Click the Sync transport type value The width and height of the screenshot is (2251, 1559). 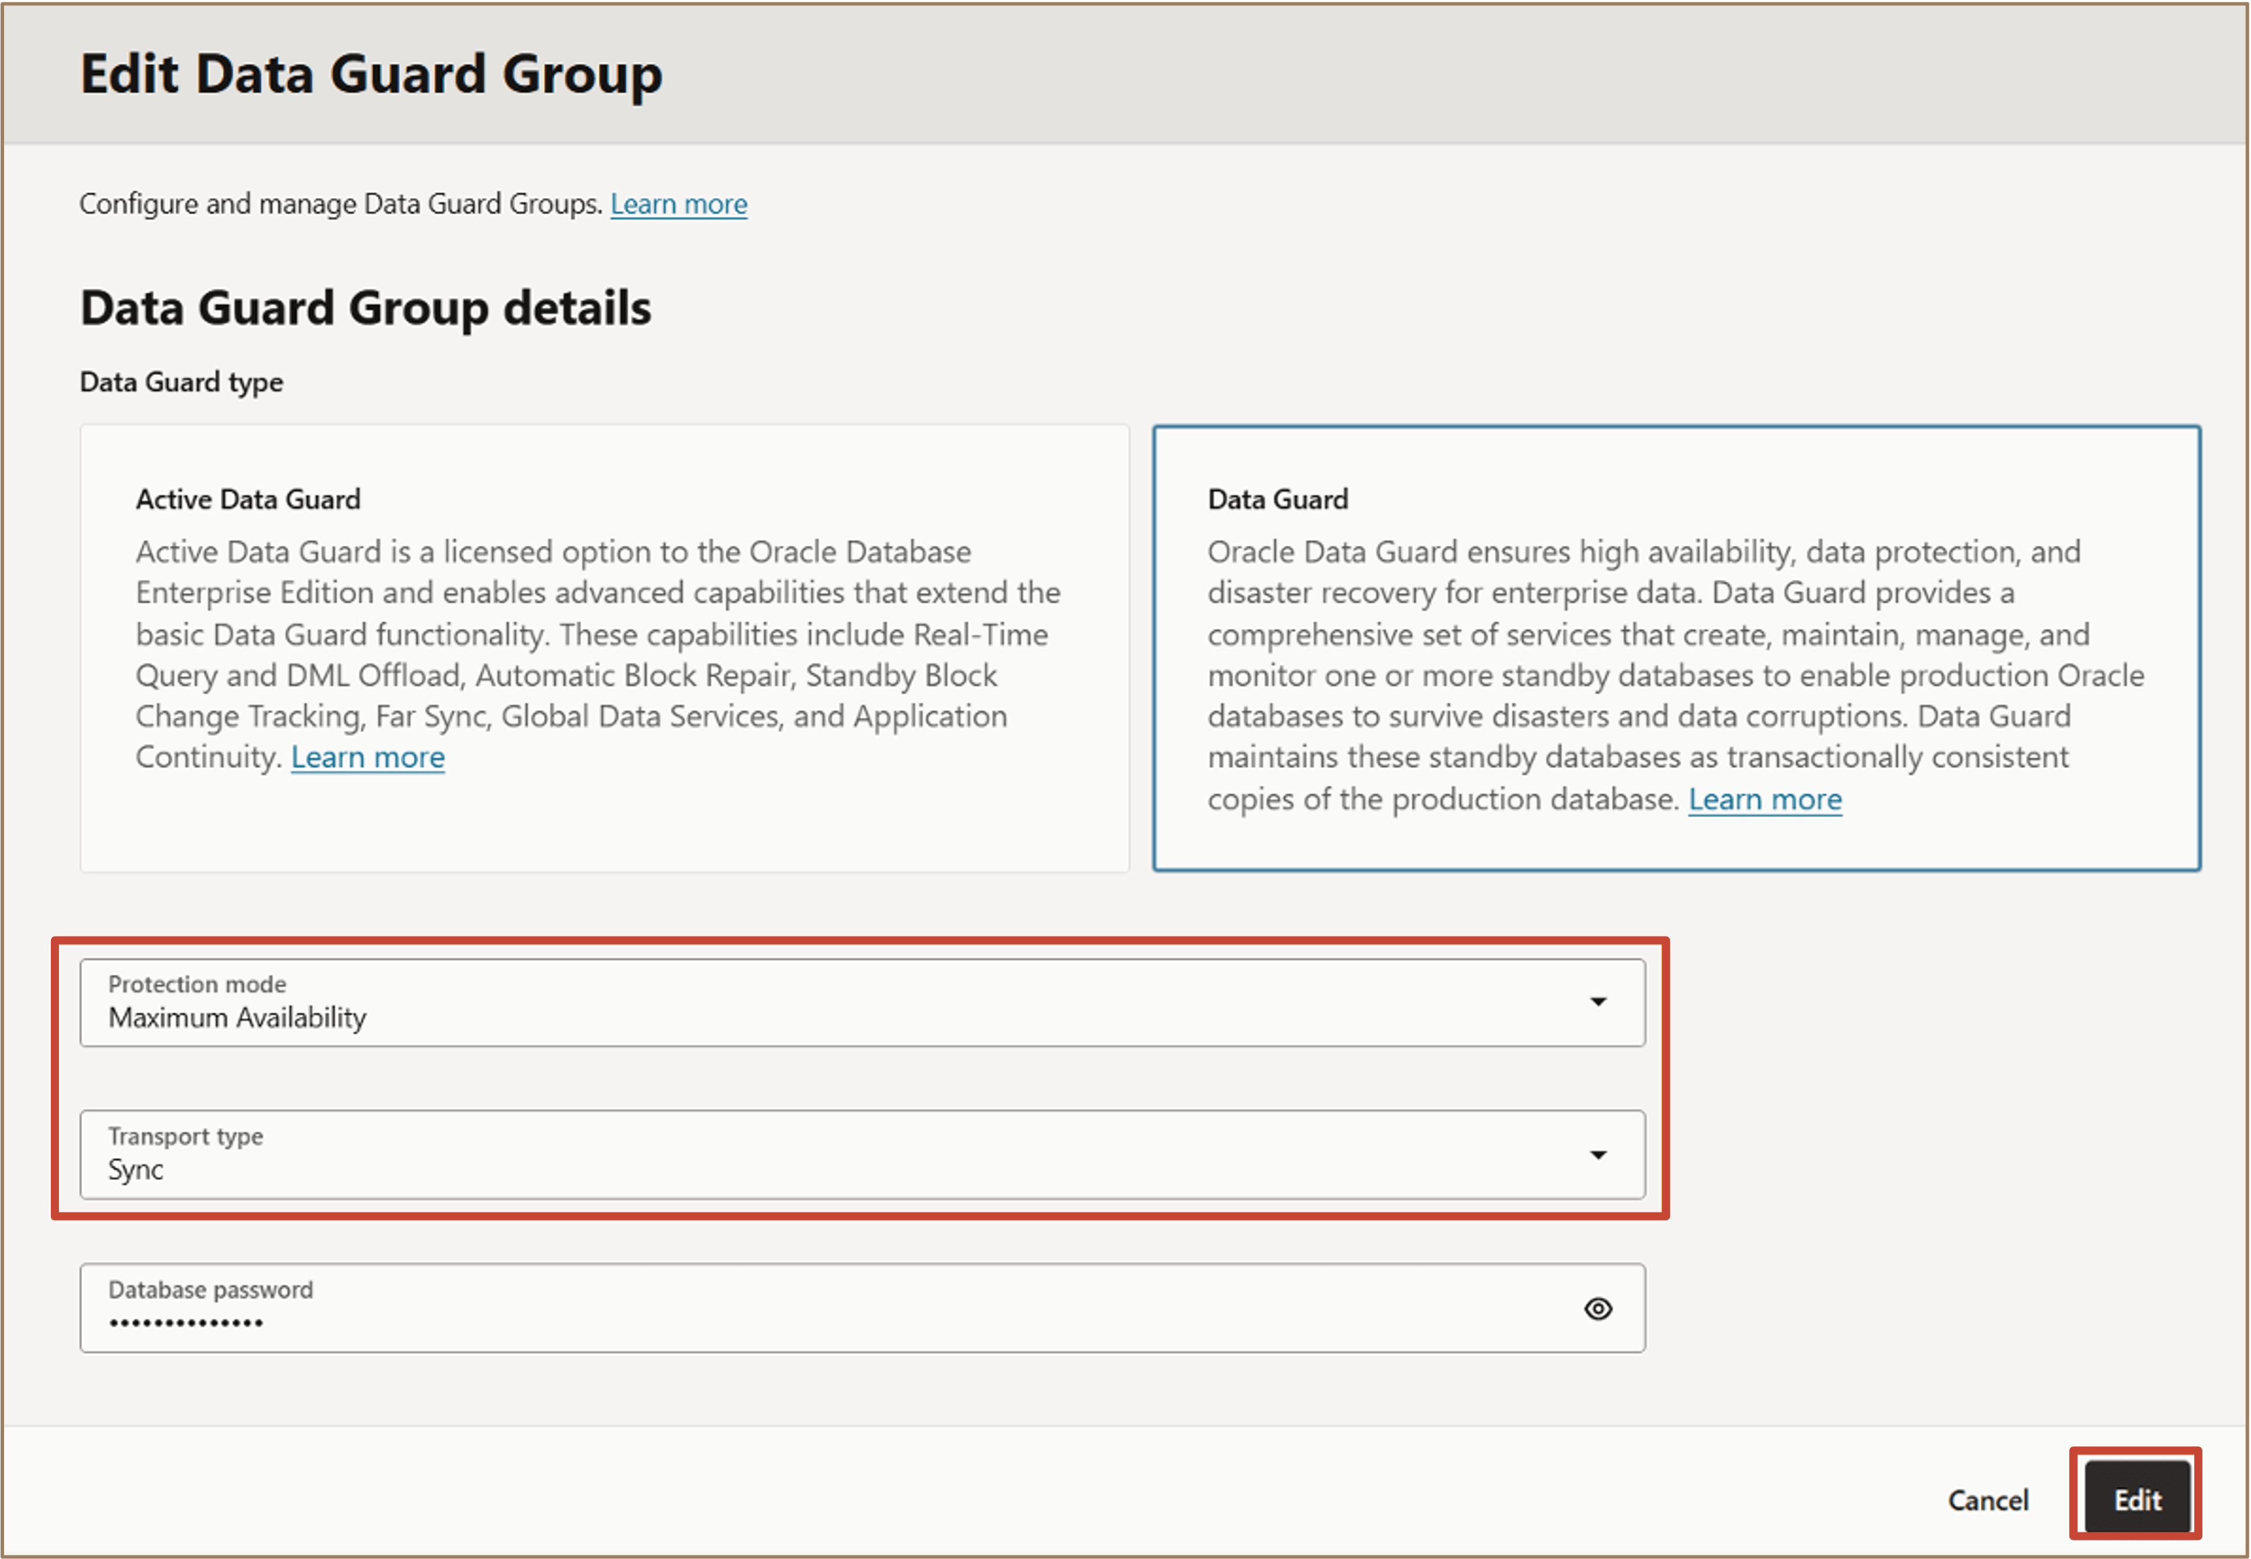(136, 1169)
